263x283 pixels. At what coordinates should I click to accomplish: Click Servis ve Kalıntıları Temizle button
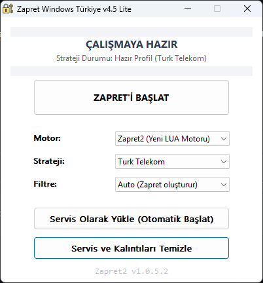131,248
